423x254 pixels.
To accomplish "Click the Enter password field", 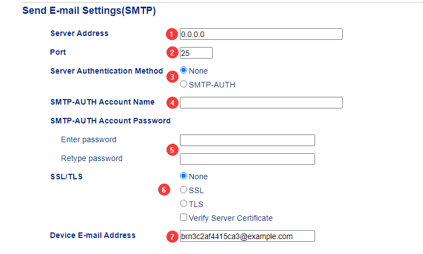I will [x=247, y=140].
